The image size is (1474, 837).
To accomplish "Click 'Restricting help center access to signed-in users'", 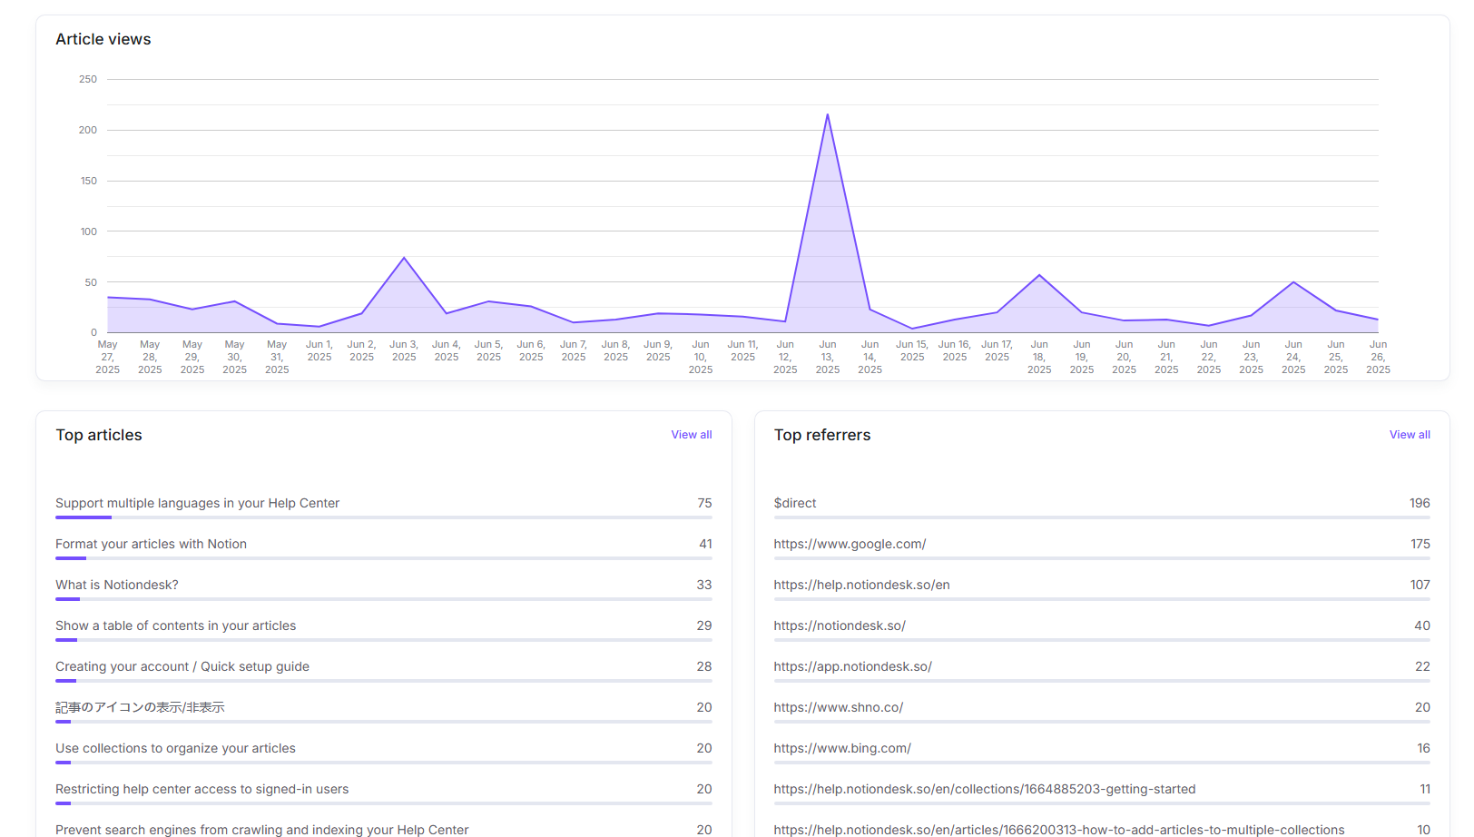I will point(201,789).
